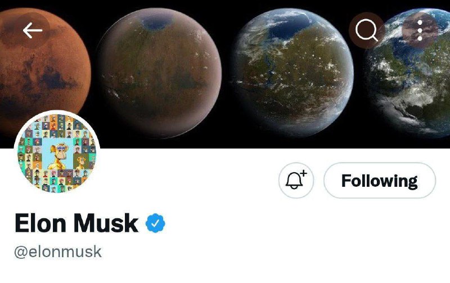Open search with the magnifier icon

pyautogui.click(x=367, y=30)
